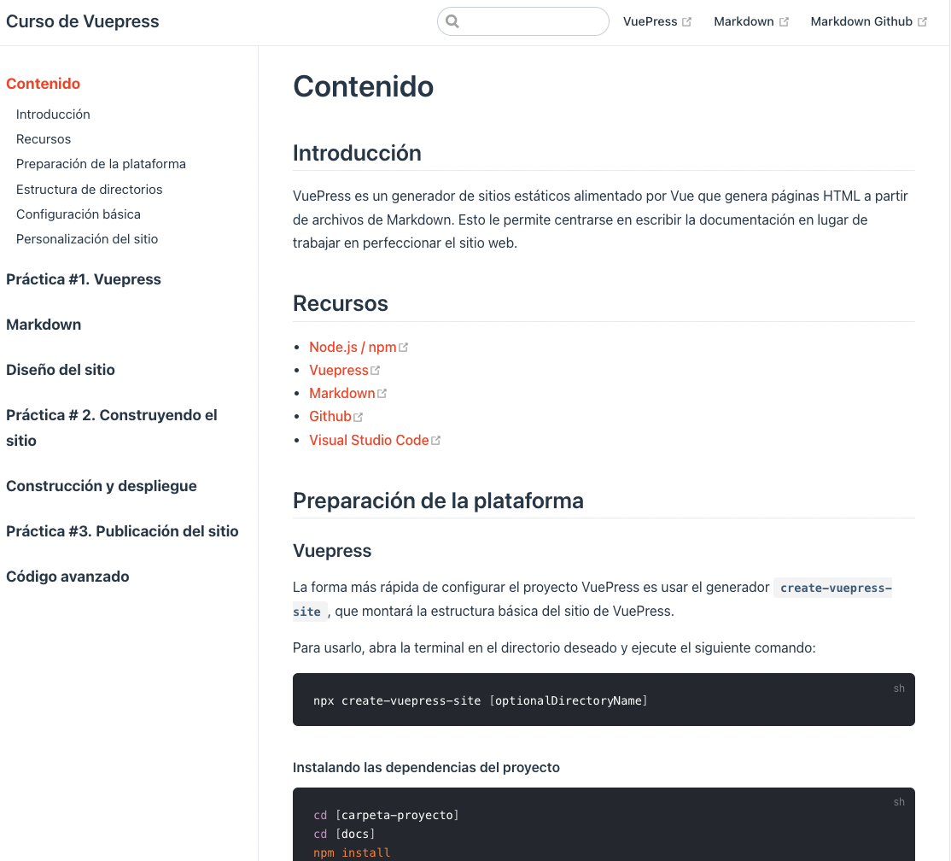Jump to Introducción in sidebar
Image resolution: width=951 pixels, height=861 pixels.
pyautogui.click(x=53, y=114)
